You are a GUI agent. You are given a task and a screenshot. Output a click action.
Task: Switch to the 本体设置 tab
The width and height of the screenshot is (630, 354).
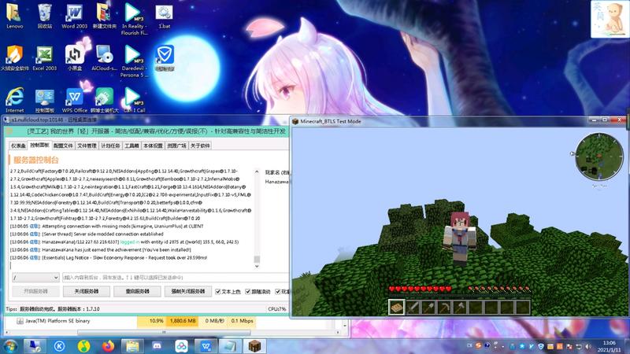[153, 146]
